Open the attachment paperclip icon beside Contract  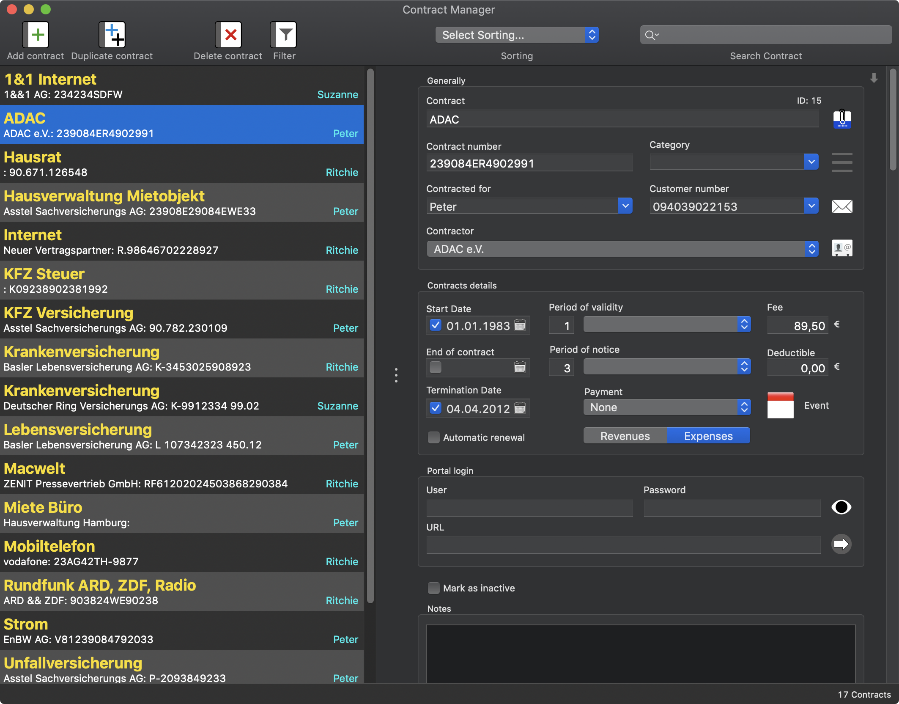tap(842, 119)
